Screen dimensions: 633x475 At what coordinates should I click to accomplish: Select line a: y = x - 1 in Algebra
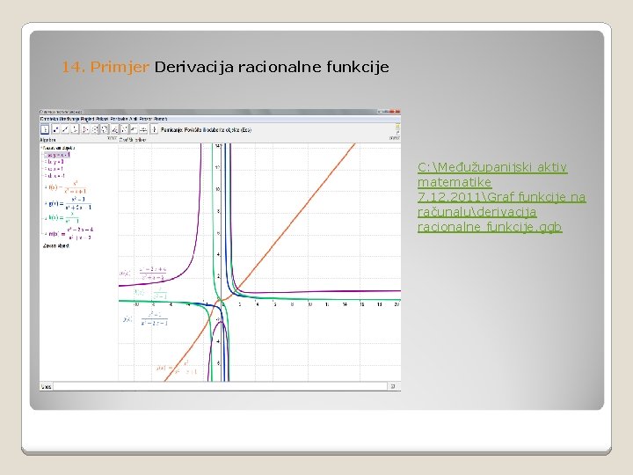(x=57, y=155)
